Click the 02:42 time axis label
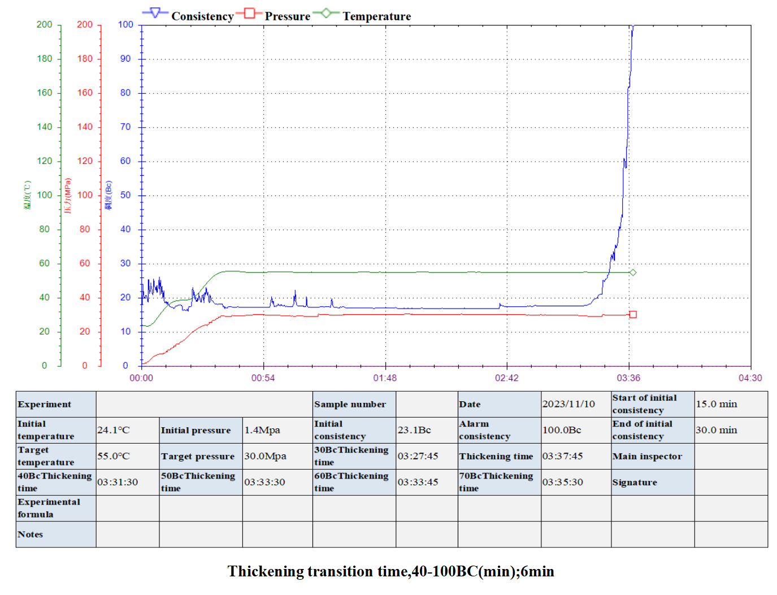The height and width of the screenshot is (595, 777). point(506,378)
